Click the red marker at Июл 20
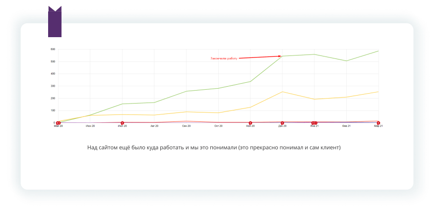 tap(122, 123)
